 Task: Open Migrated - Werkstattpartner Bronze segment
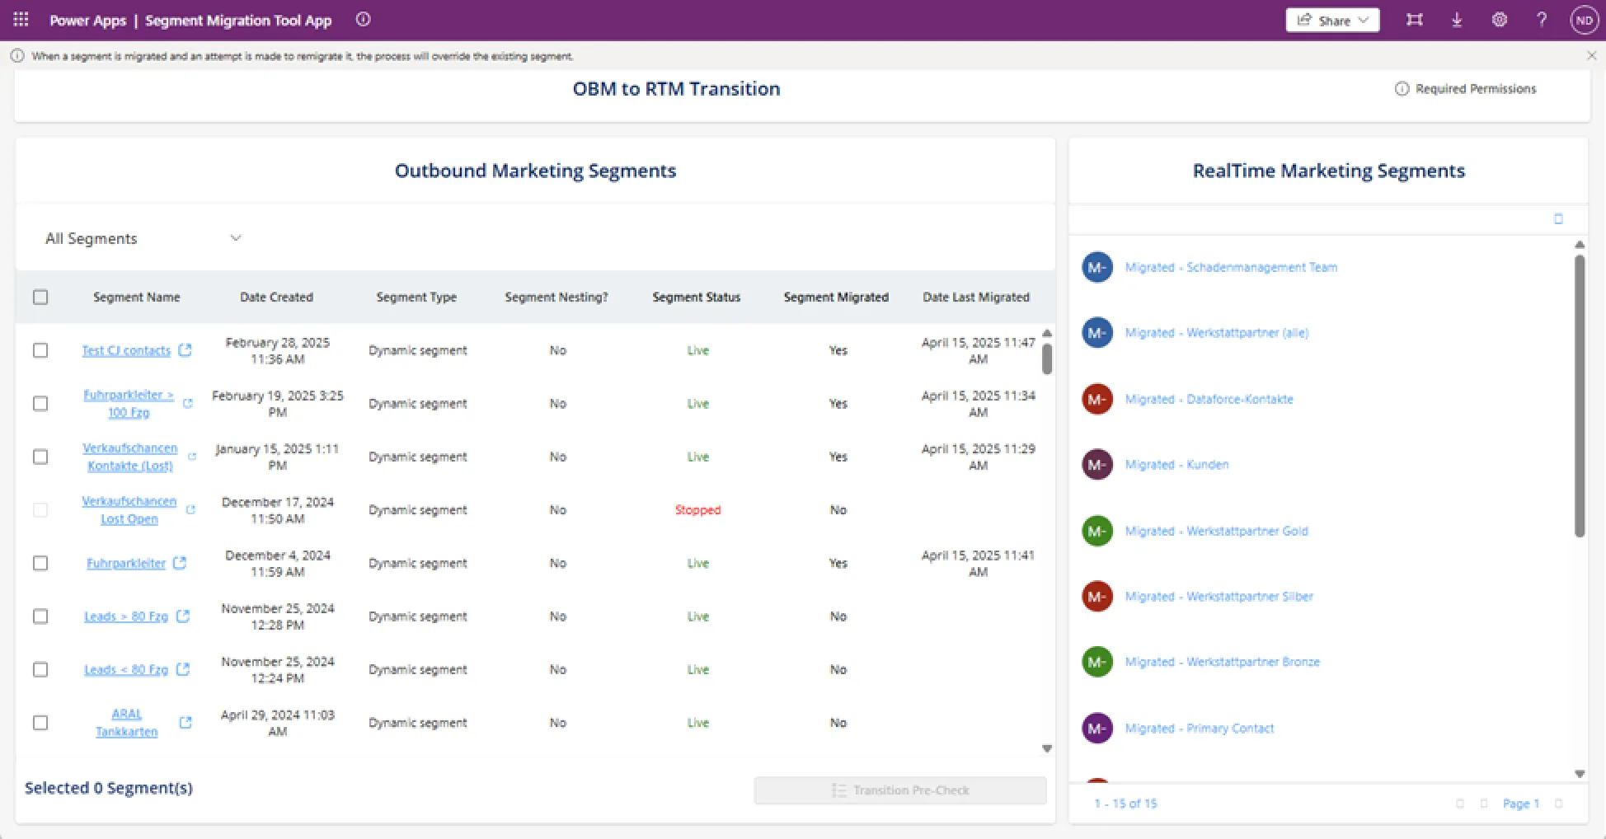(x=1223, y=662)
